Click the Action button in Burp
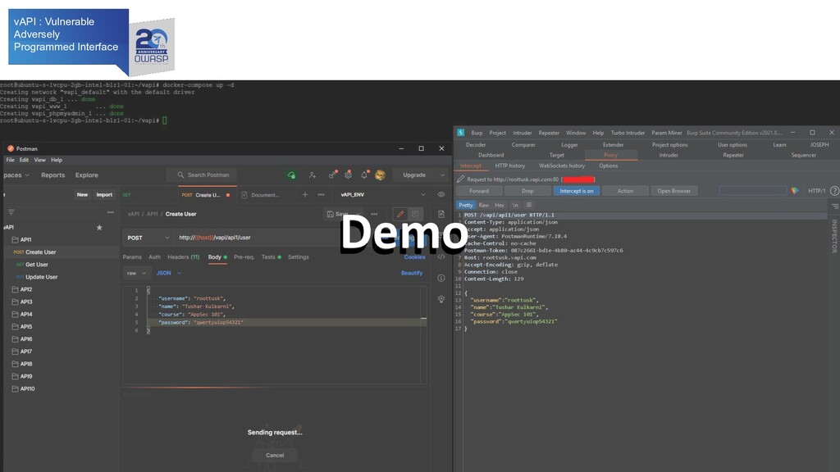Screen dimensions: 840x472 coord(625,191)
